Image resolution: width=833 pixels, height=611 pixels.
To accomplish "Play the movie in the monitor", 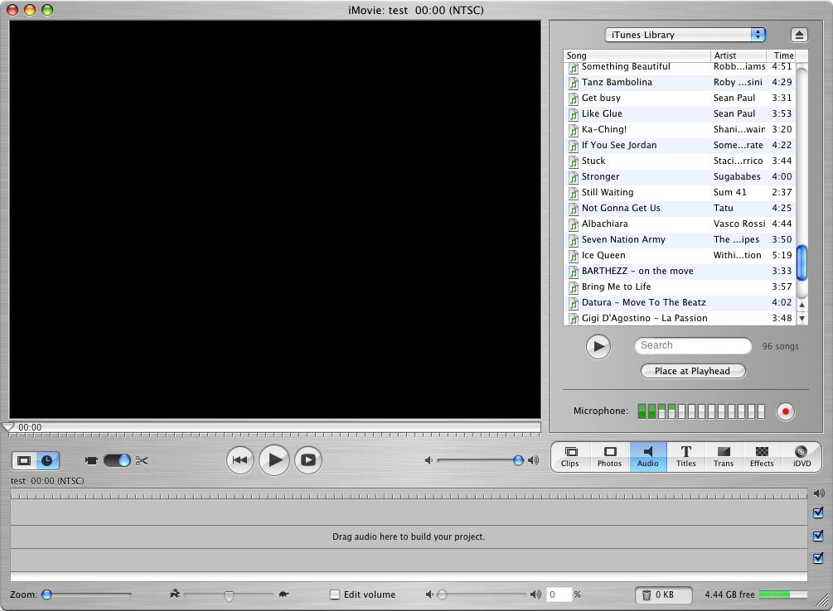I will pos(274,459).
